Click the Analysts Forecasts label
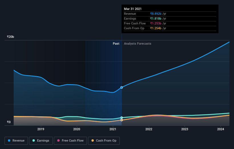This screenshot has width=234, height=149. click(138, 44)
